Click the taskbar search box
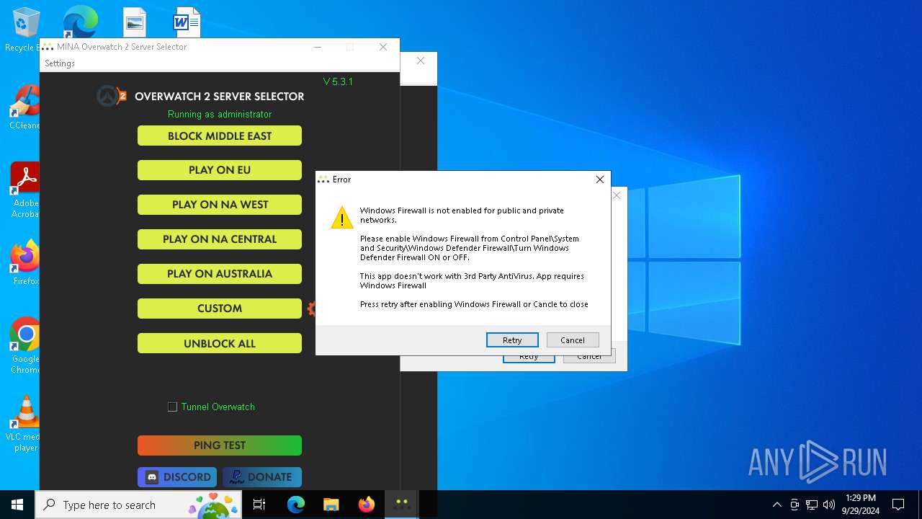This screenshot has width=922, height=519. point(138,505)
